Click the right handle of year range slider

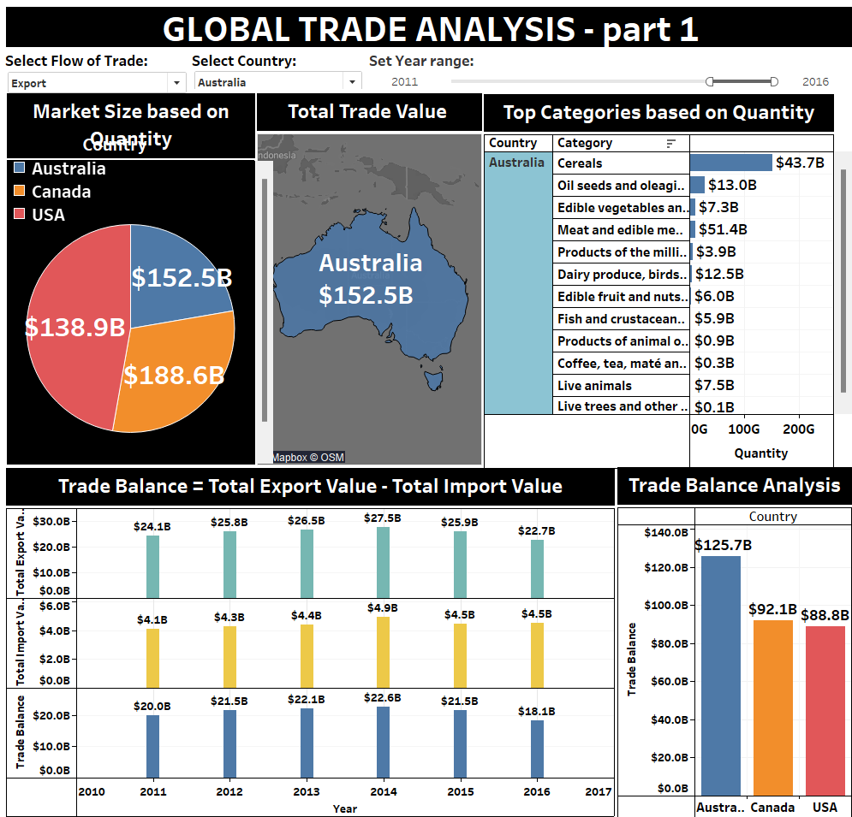pos(774,82)
